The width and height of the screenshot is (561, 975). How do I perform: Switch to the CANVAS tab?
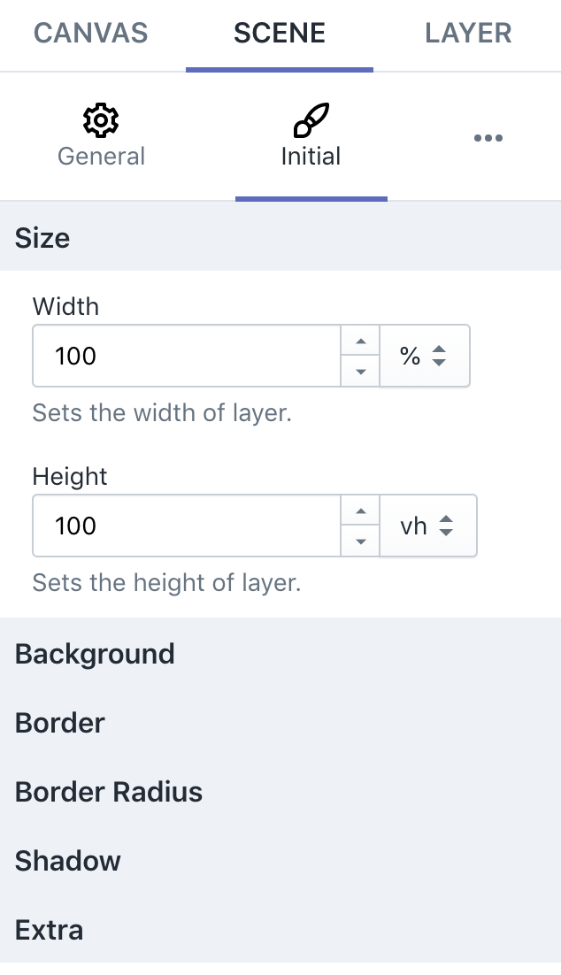tap(91, 35)
